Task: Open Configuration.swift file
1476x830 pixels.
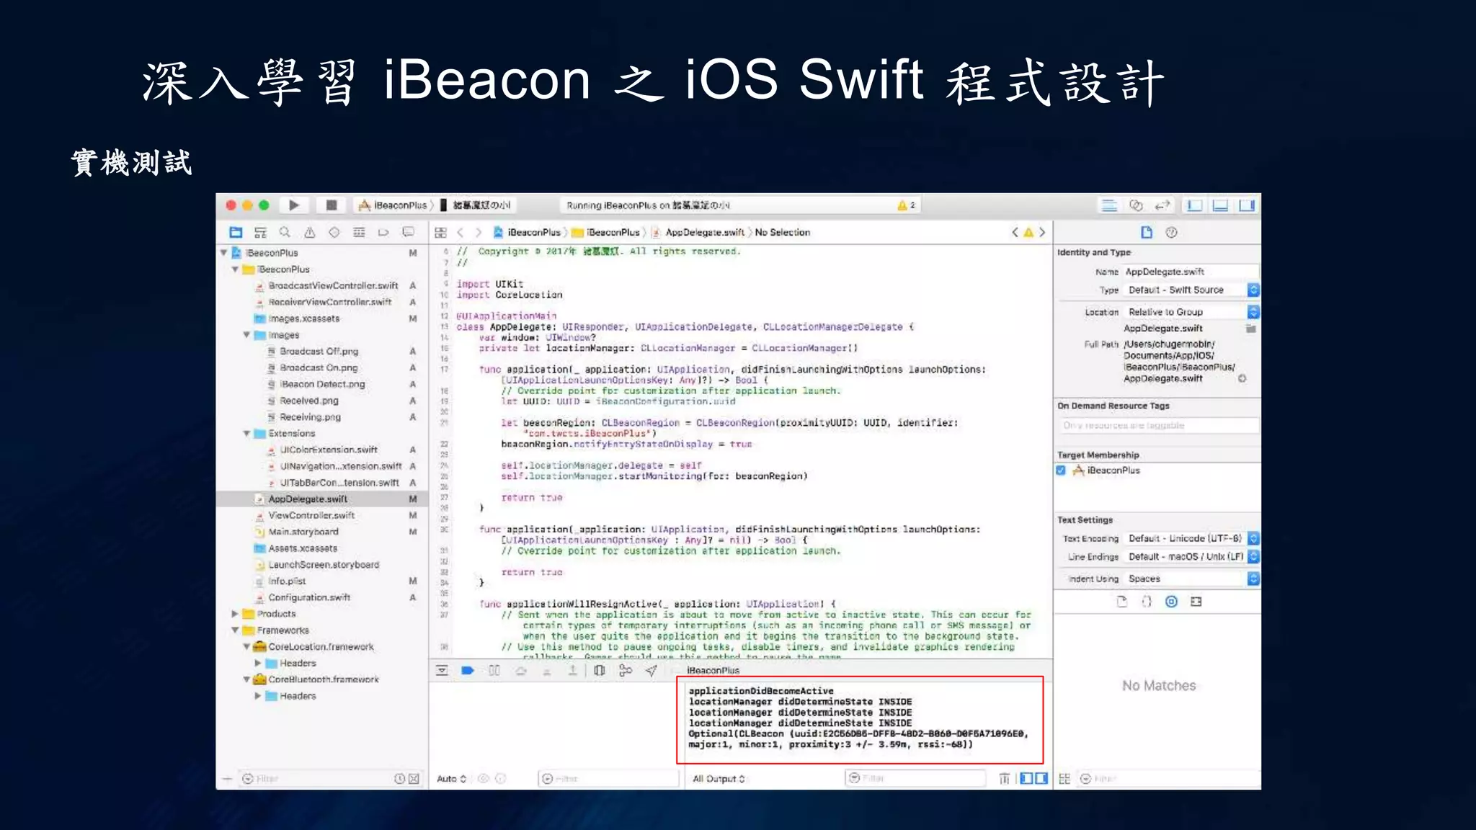Action: (x=309, y=597)
